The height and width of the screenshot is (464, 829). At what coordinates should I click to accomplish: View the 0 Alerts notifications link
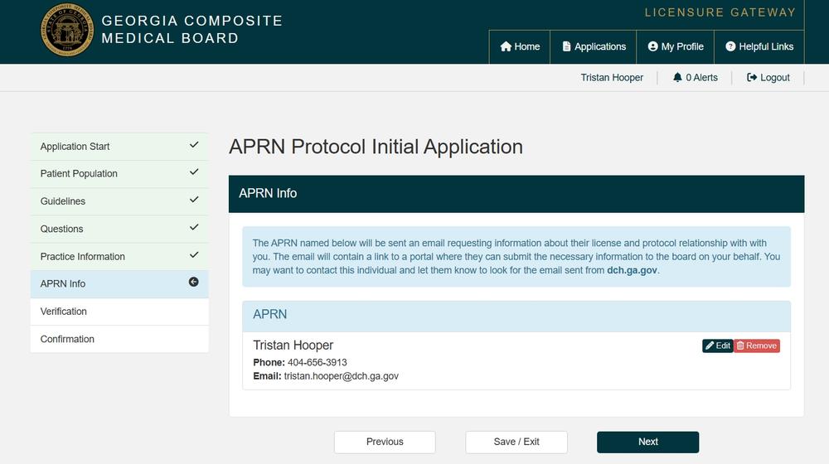695,78
